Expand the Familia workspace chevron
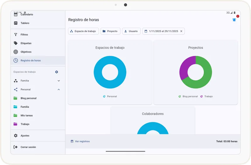The height and width of the screenshot is (165, 251). (x=59, y=81)
